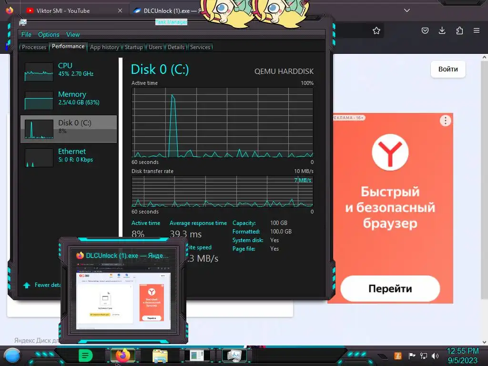Select the Performance tab
This screenshot has height=366, width=488.
coord(68,46)
